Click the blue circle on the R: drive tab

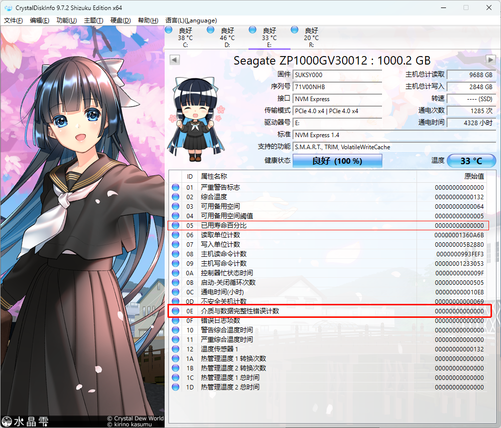(295, 30)
